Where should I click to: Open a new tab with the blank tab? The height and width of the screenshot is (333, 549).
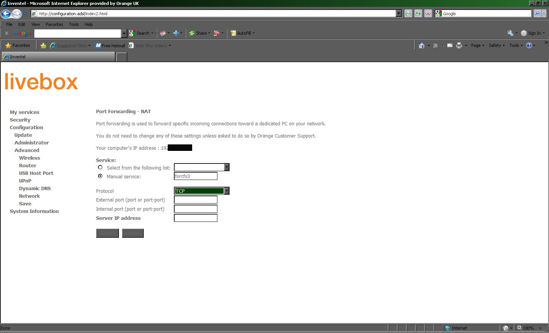(121, 57)
